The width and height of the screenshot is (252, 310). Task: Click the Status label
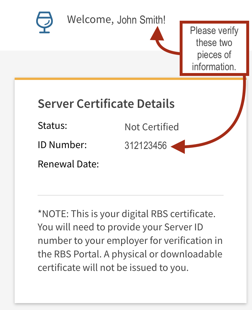click(x=52, y=126)
